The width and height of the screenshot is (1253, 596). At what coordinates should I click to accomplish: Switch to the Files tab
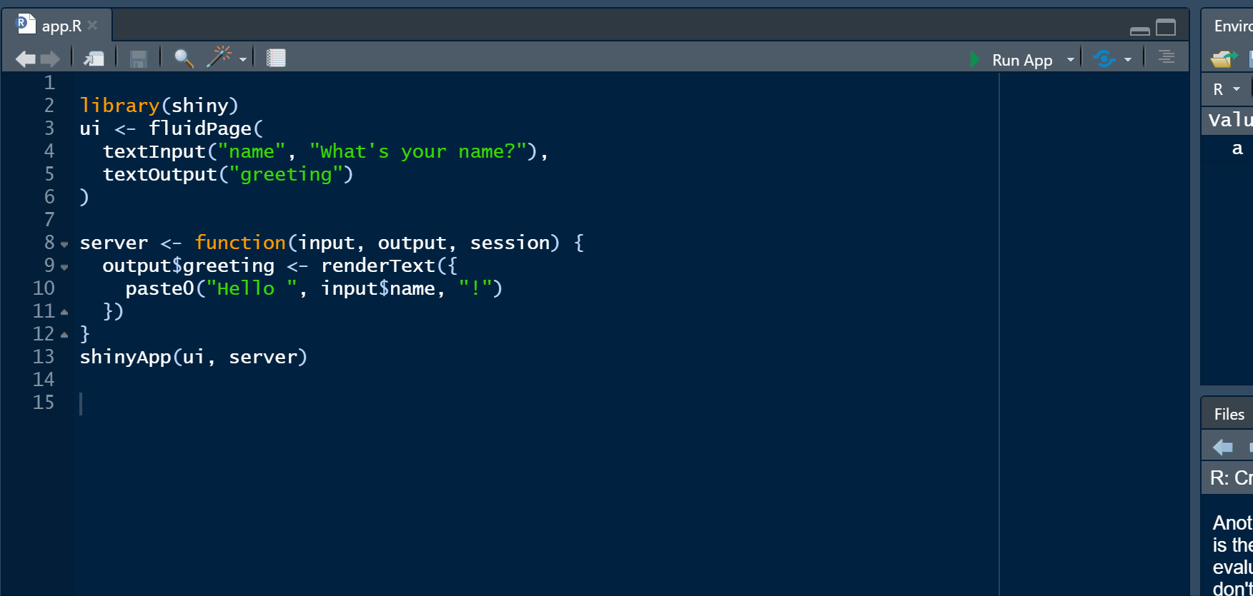[x=1229, y=414]
